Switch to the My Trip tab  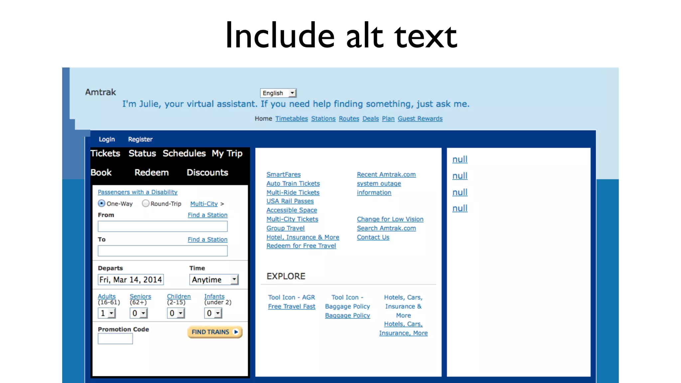point(227,154)
